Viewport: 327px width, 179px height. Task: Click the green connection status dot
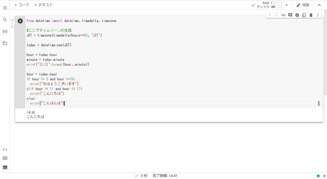pyautogui.click(x=318, y=176)
